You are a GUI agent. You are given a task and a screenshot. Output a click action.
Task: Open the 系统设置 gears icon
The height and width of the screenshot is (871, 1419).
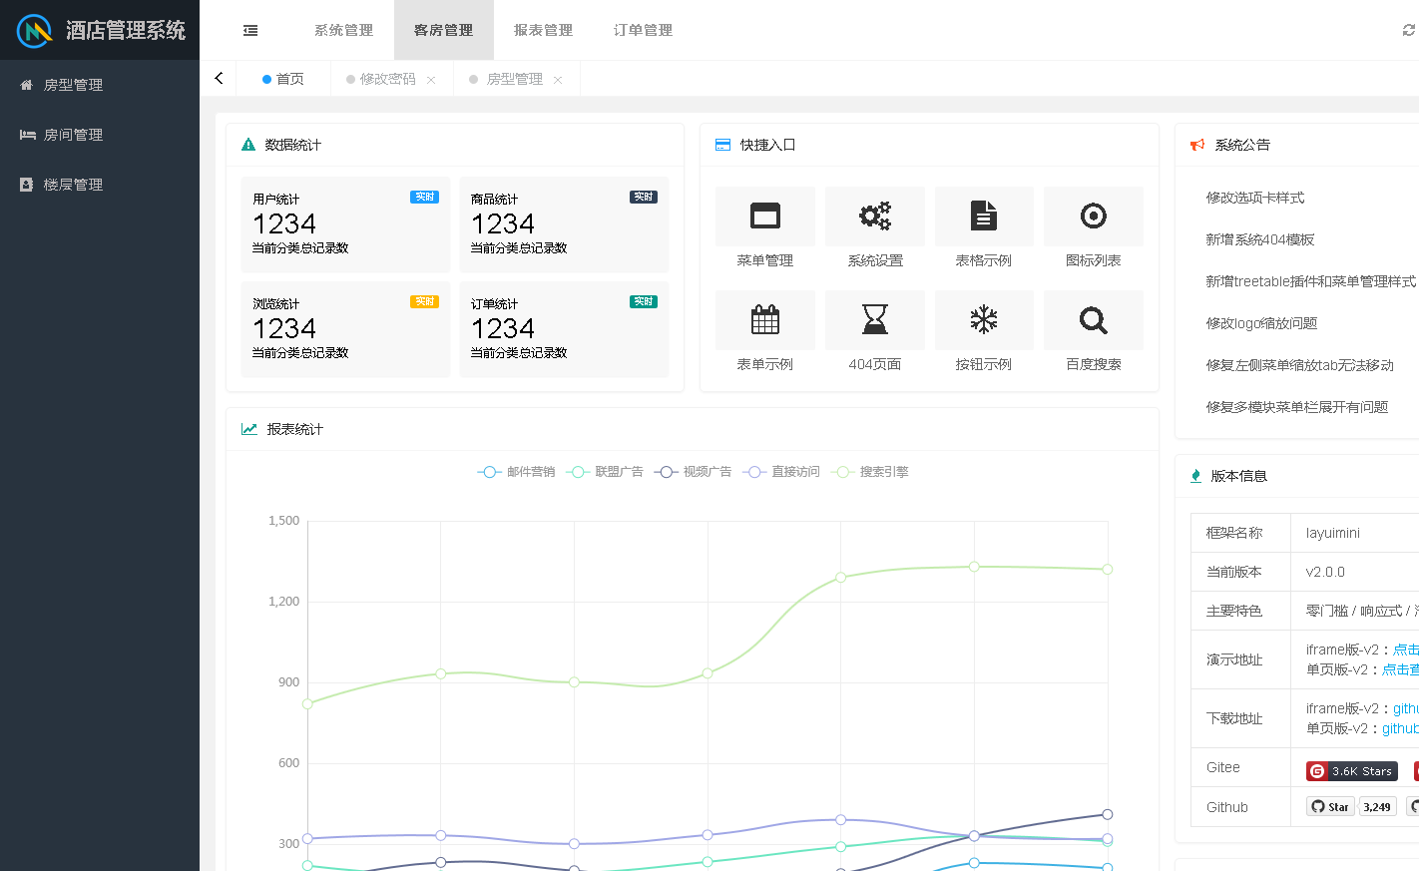pos(875,216)
